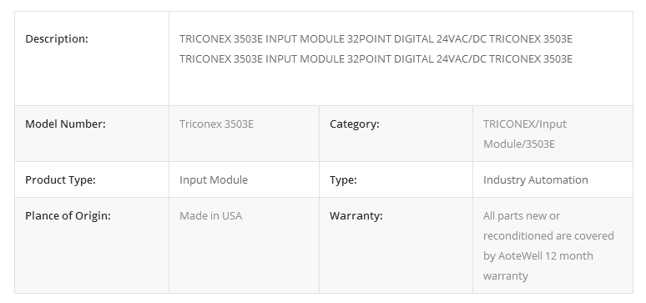Click Module/3503E second line of category
The width and height of the screenshot is (646, 303).
(519, 144)
